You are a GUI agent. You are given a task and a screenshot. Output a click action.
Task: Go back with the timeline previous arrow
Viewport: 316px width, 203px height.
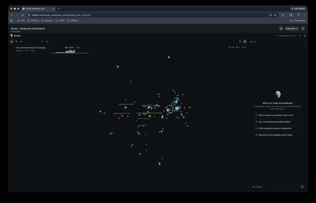click(x=53, y=47)
